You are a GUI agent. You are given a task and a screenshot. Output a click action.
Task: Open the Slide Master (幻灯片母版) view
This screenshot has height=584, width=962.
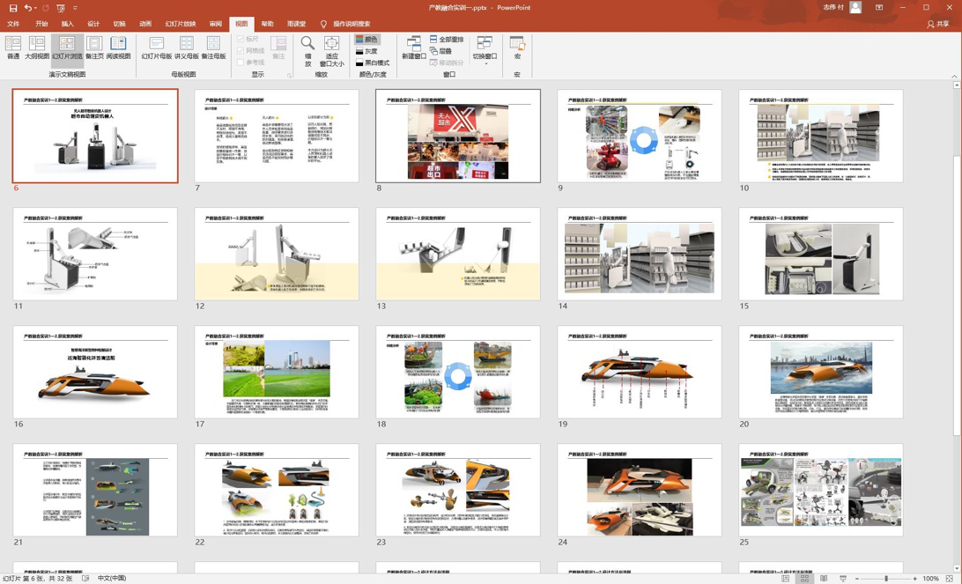pyautogui.click(x=156, y=48)
